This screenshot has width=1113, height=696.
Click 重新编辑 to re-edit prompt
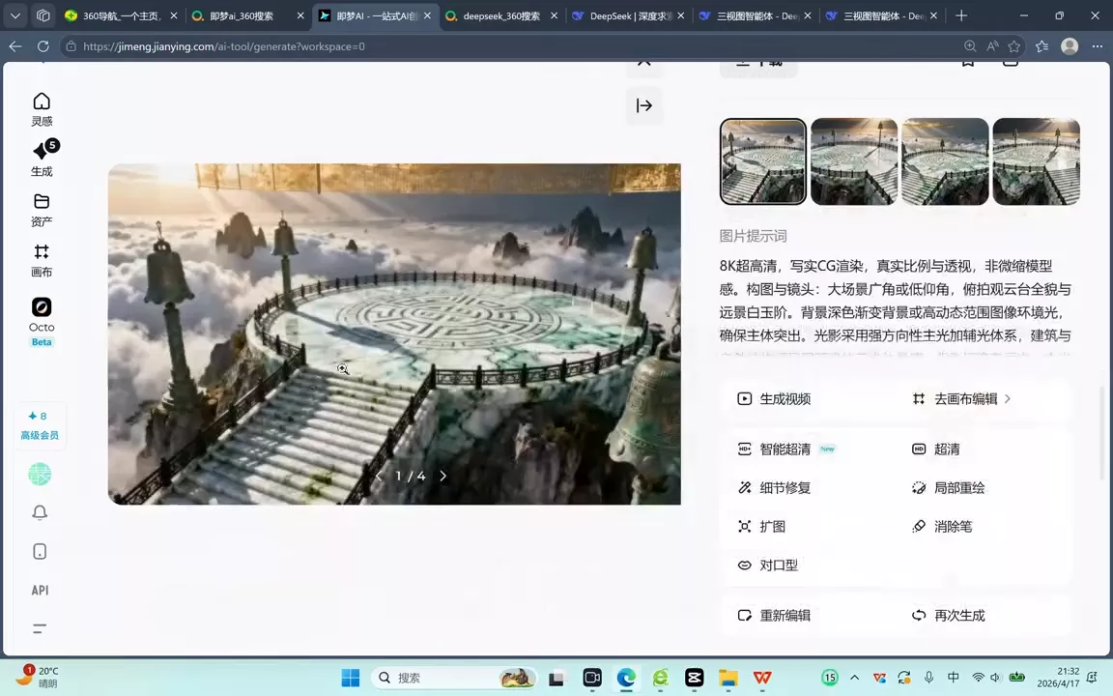774,615
